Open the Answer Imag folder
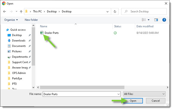173x110 pixels. pos(20,68)
